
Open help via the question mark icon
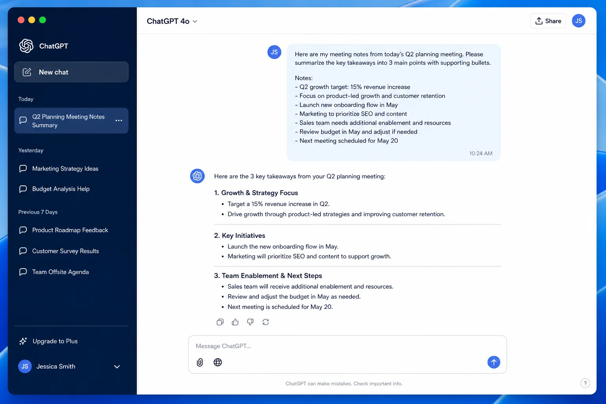[585, 383]
